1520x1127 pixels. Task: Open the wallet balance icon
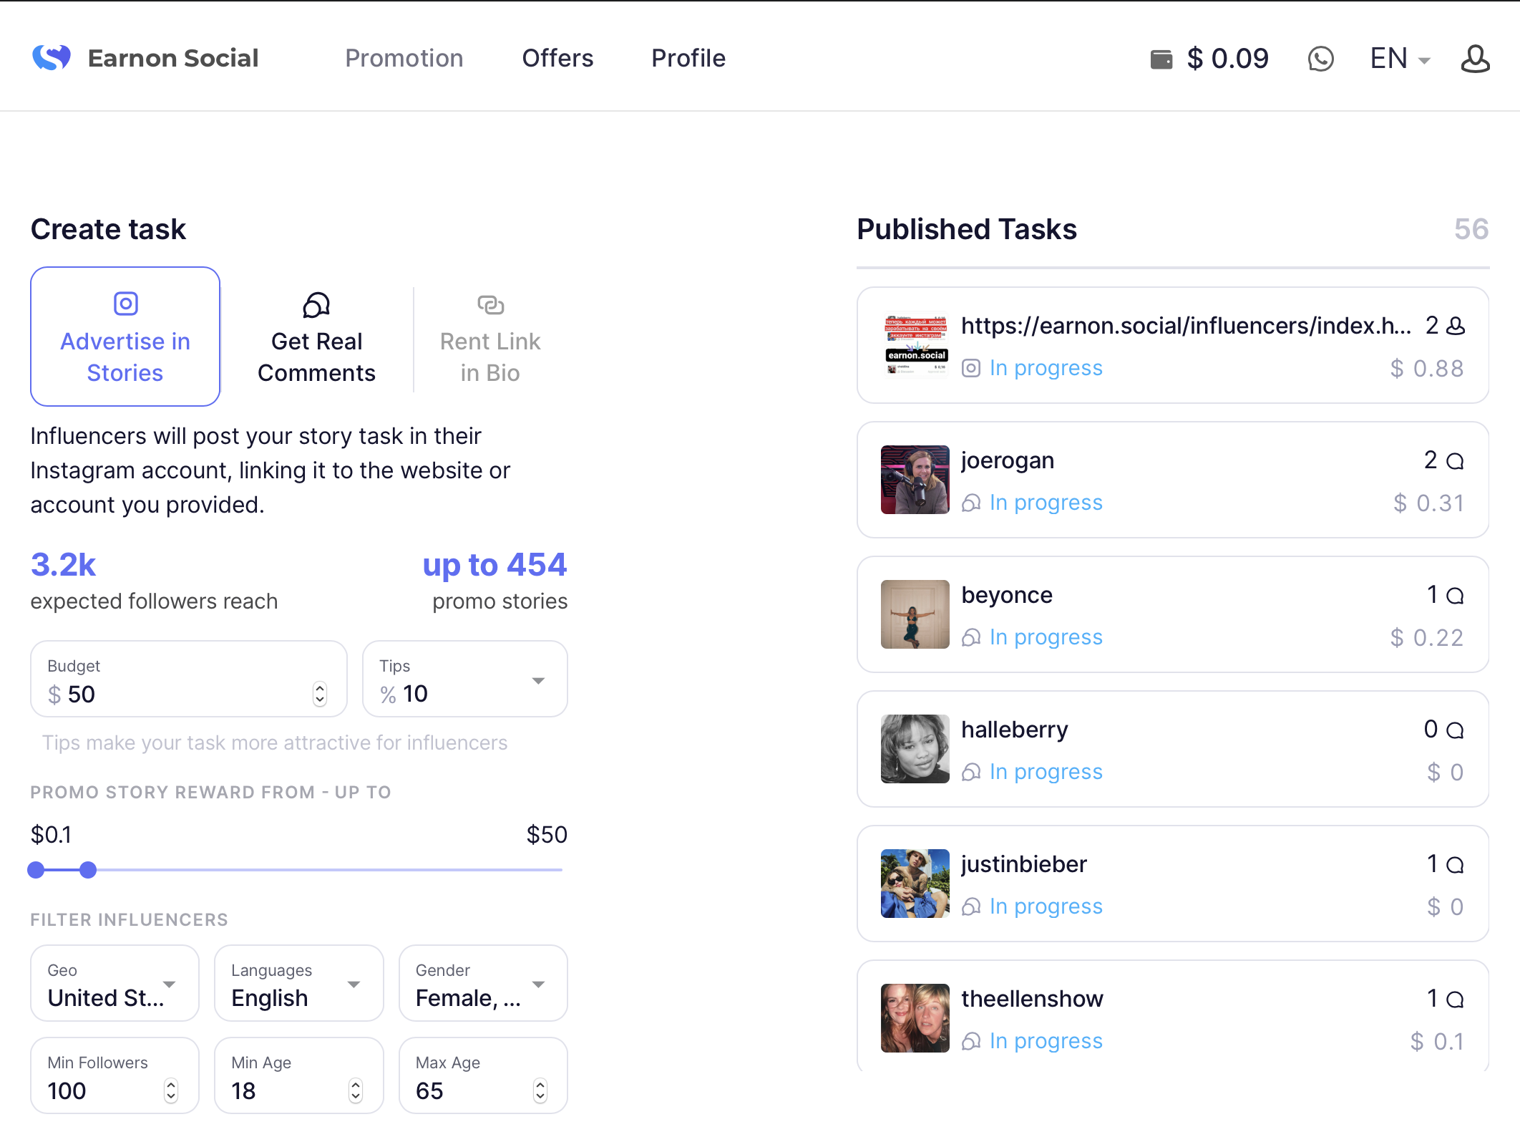point(1161,59)
